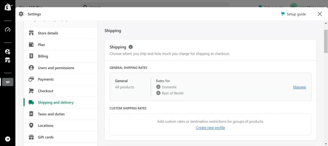Click the store settings icon in sidebar

(x=8, y=60)
